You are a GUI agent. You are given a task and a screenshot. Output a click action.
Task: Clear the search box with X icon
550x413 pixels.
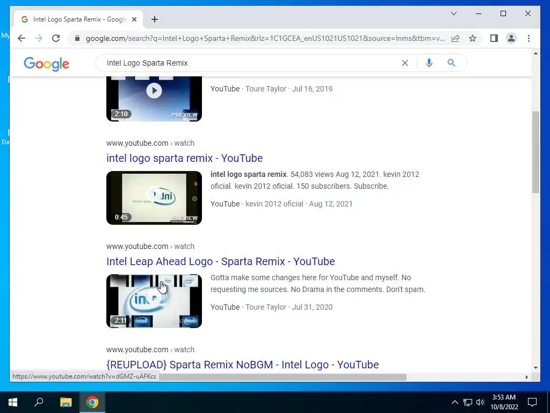(x=405, y=63)
